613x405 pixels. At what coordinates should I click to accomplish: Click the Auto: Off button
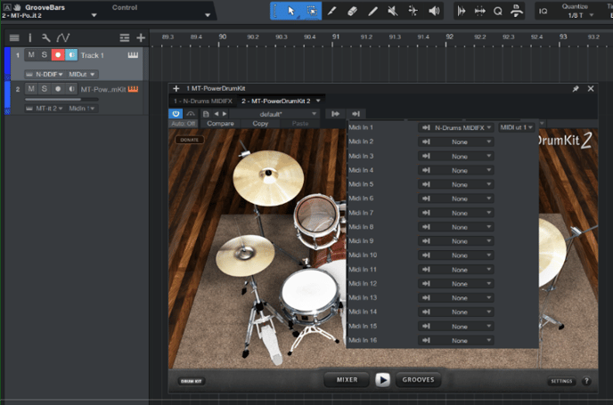(x=183, y=124)
